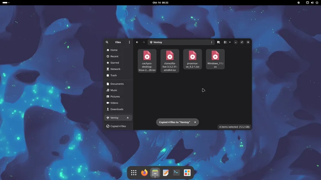Expand the view options dropdown arrow

tap(230, 42)
